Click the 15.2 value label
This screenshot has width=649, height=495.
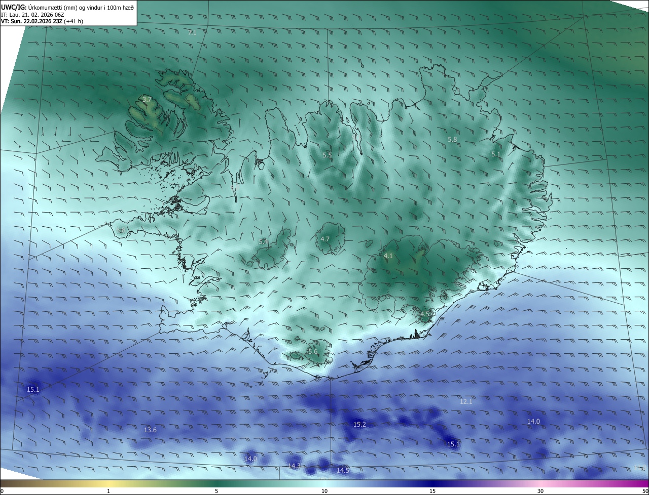[x=359, y=424]
